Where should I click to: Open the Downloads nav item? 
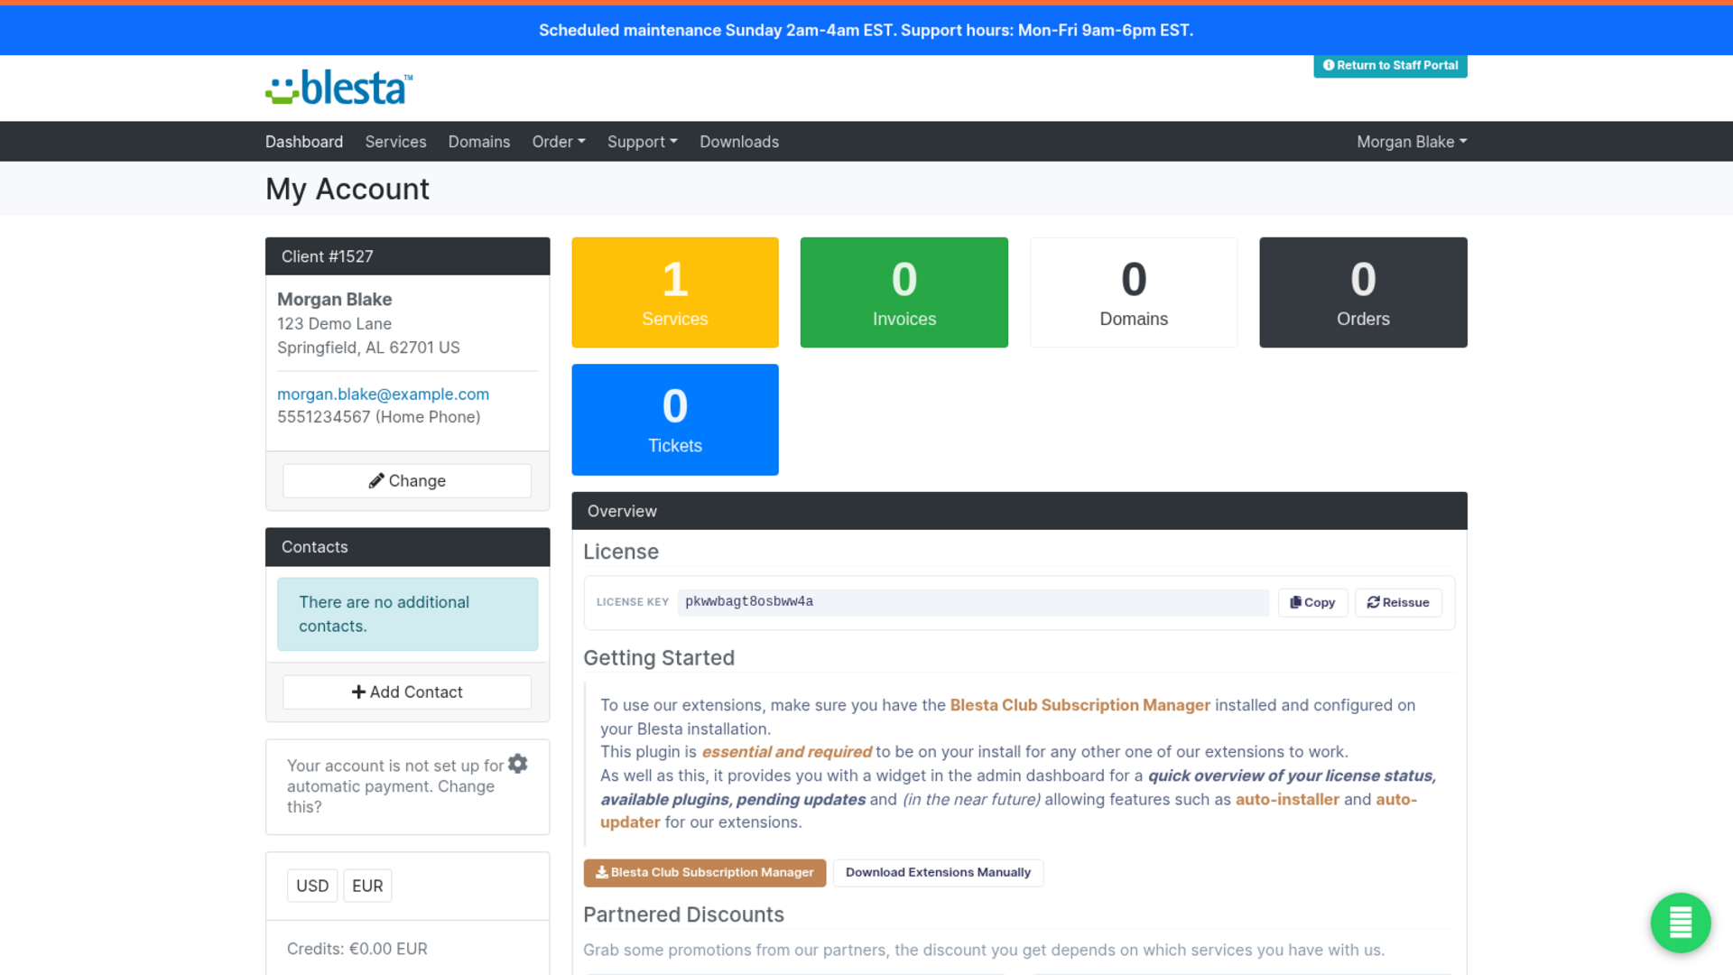(739, 142)
